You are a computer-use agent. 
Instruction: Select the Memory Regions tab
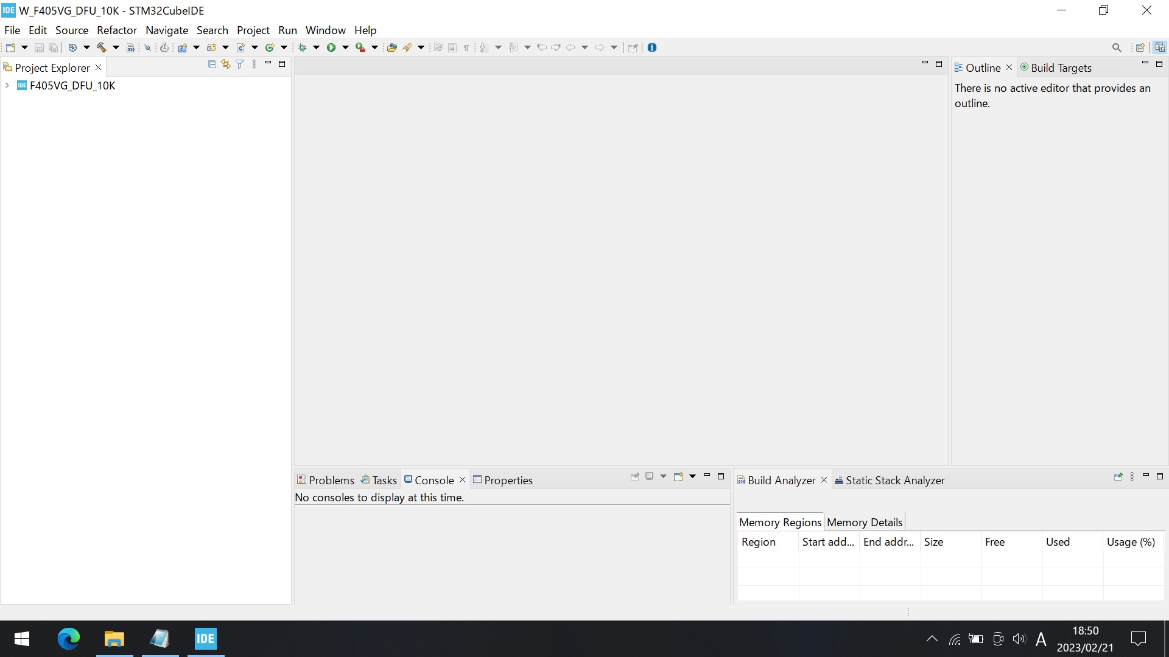click(x=780, y=522)
